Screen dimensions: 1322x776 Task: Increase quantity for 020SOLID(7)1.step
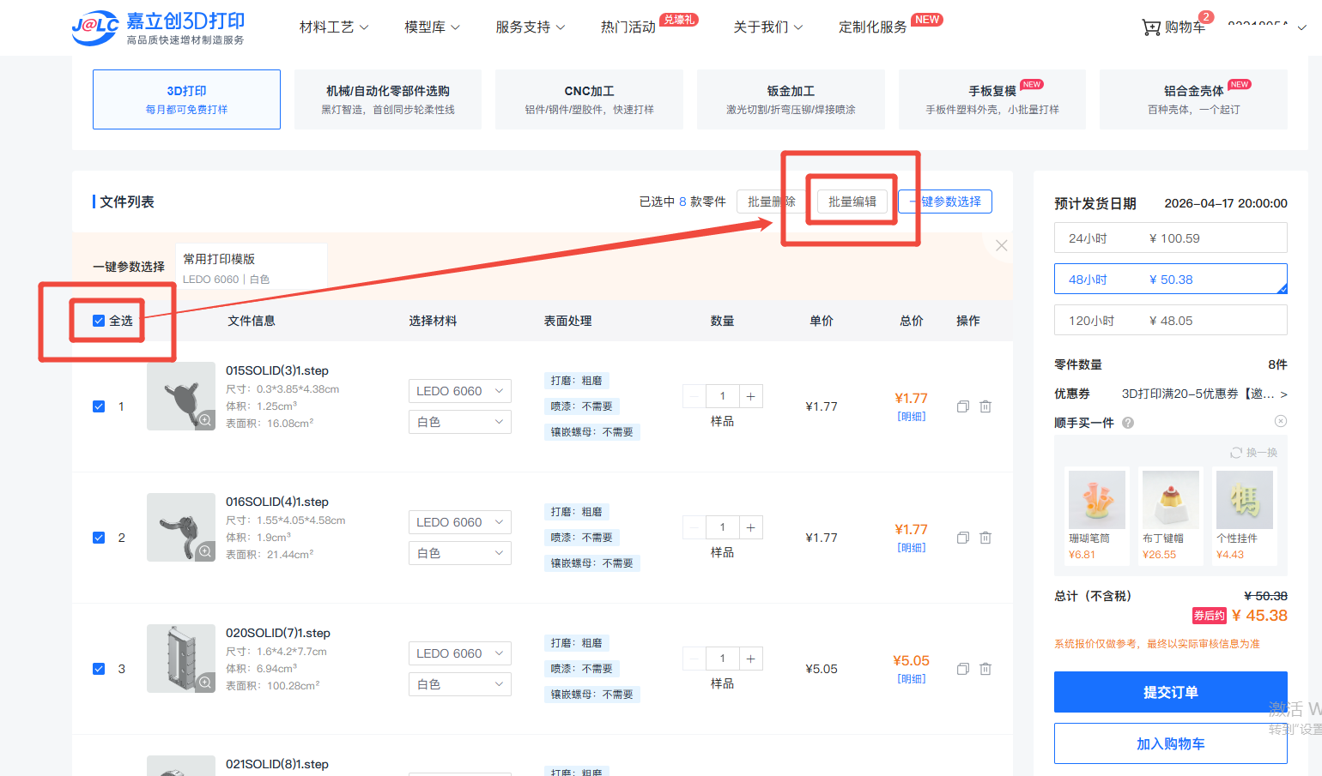[750, 659]
